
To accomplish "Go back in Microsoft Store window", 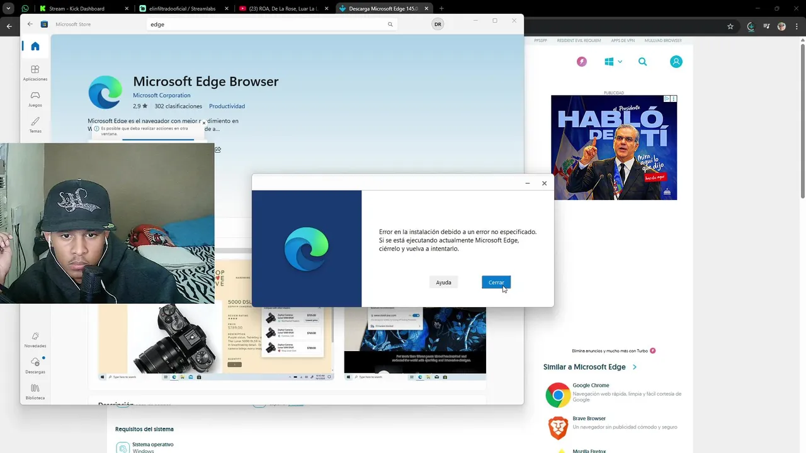I will [30, 24].
